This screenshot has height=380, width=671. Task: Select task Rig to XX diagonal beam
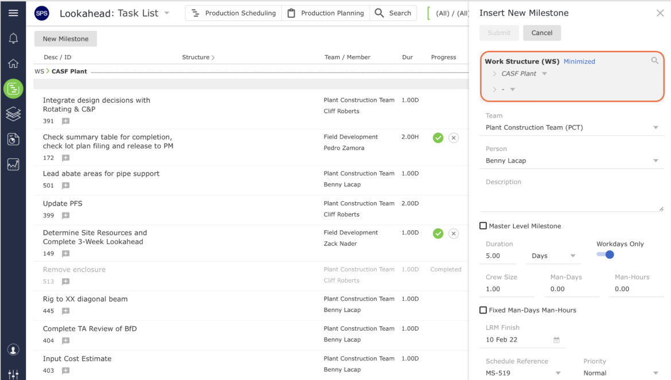(x=85, y=299)
